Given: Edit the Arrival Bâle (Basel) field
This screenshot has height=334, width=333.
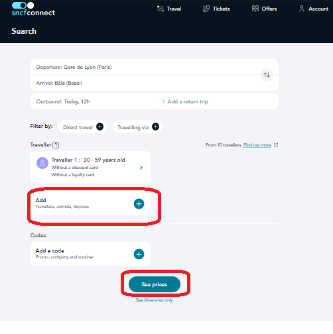Looking at the screenshot, I should [145, 83].
